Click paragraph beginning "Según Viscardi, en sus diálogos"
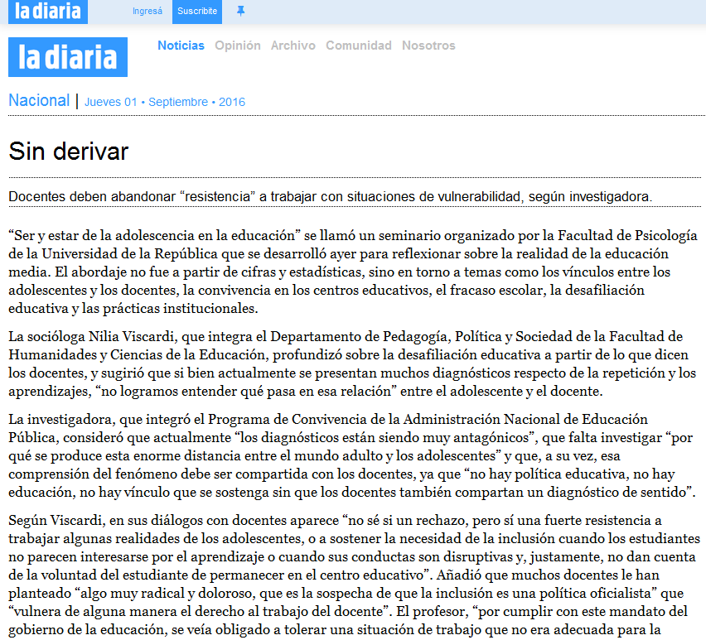The width and height of the screenshot is (706, 640). (355, 575)
